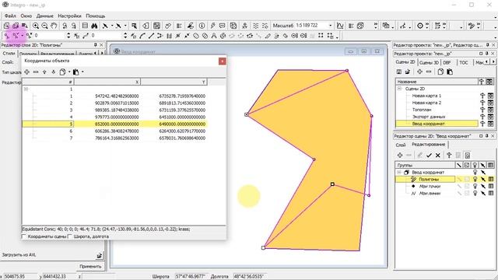This screenshot has height=280, width=498.
Task: Open dropdown next to first arrow selection tool
Action: coord(112,26)
